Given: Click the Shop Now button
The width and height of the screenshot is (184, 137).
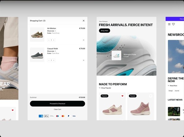Looking at the screenshot, I should (105, 31).
